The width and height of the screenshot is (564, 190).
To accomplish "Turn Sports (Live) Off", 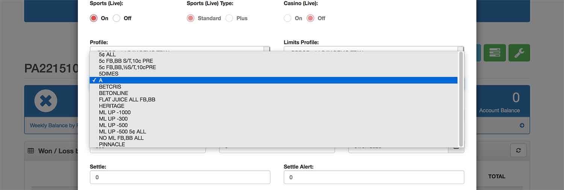I will (x=117, y=18).
